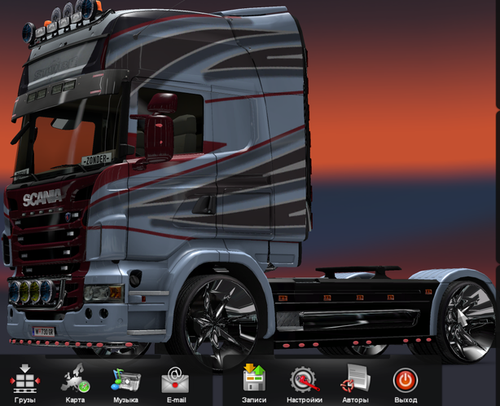Click the Авторы text label
This screenshot has width=500, height=406.
(355, 400)
